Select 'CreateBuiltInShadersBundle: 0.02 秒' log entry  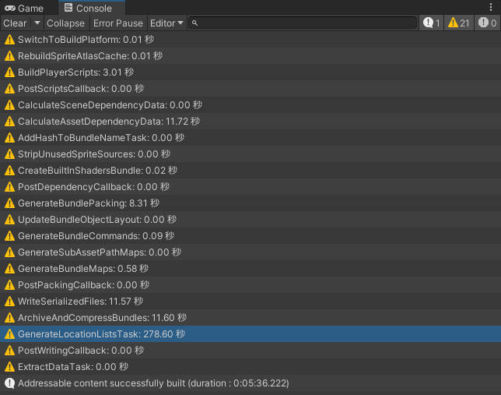(250, 171)
